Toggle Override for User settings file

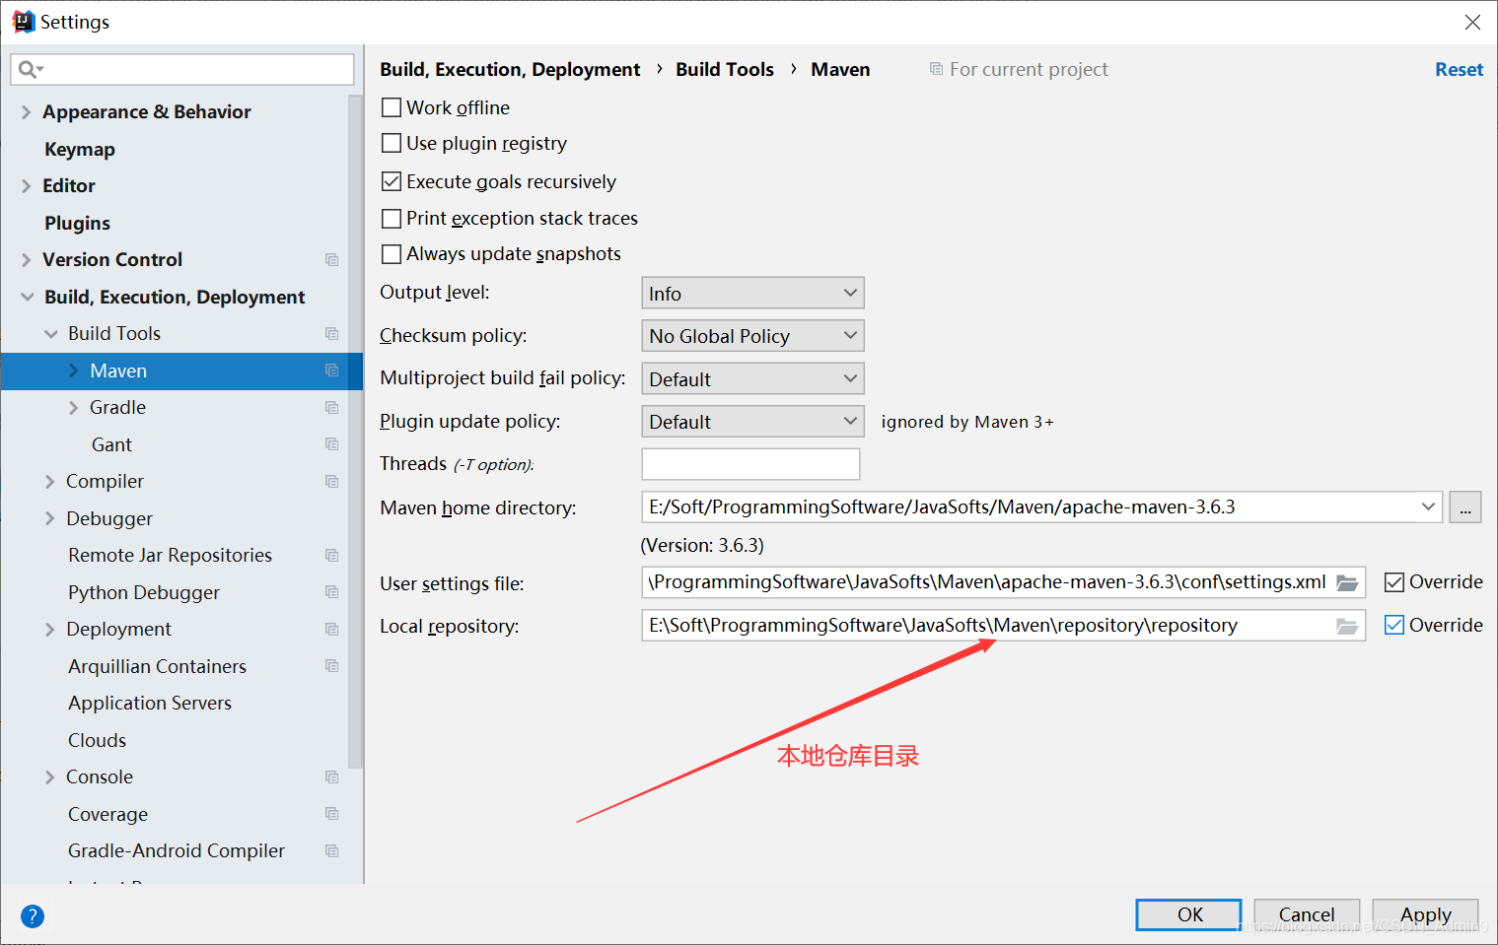(1394, 582)
